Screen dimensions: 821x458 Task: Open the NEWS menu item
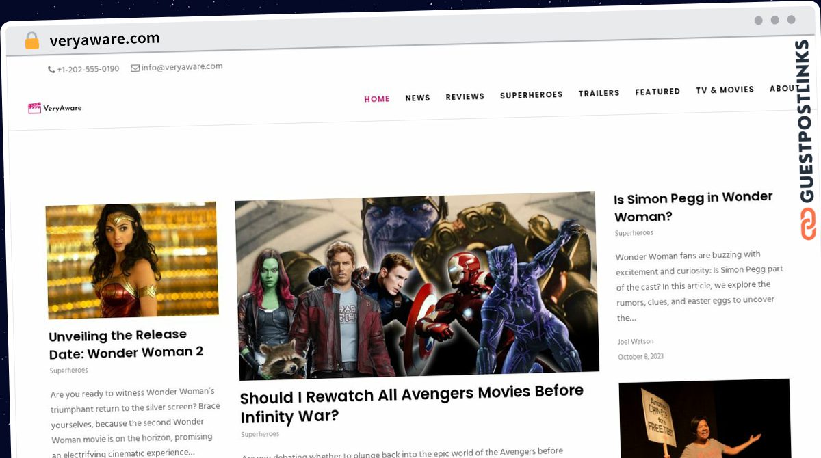coord(417,98)
